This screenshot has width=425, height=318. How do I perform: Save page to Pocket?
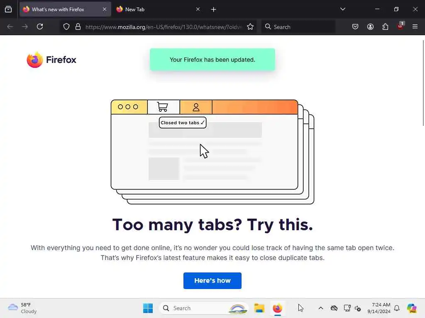tap(355, 26)
